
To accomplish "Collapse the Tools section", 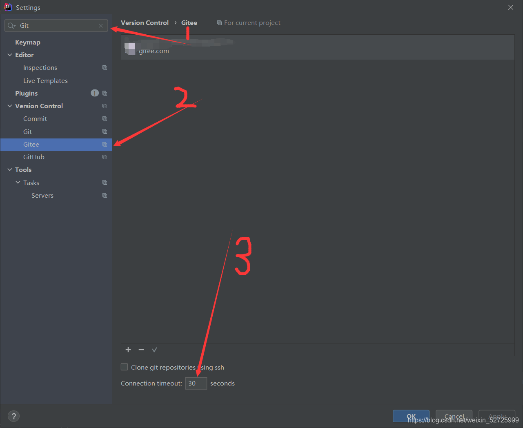I will (10, 169).
